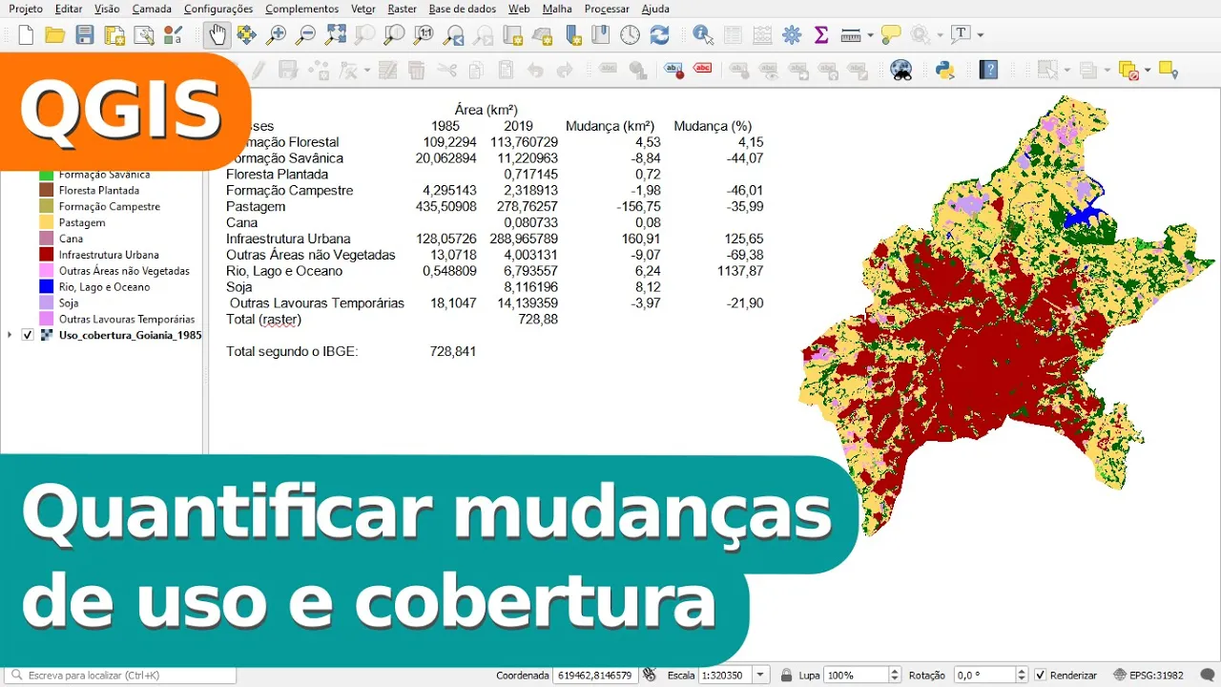Select the Measure ruler tool
The width and height of the screenshot is (1221, 687).
click(852, 36)
